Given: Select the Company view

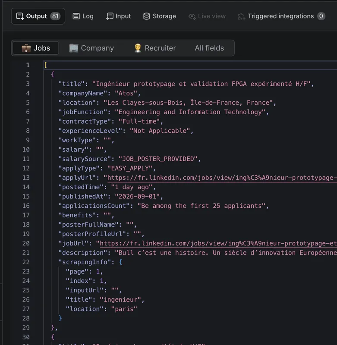Looking at the screenshot, I should (x=91, y=48).
